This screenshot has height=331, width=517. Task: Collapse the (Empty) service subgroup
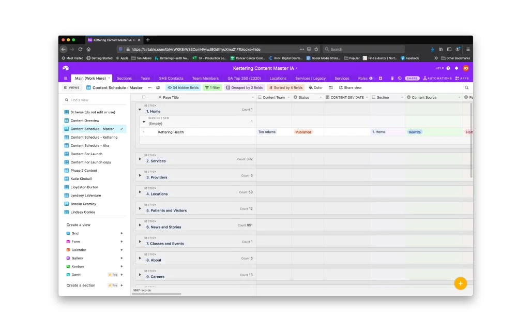[x=144, y=122]
